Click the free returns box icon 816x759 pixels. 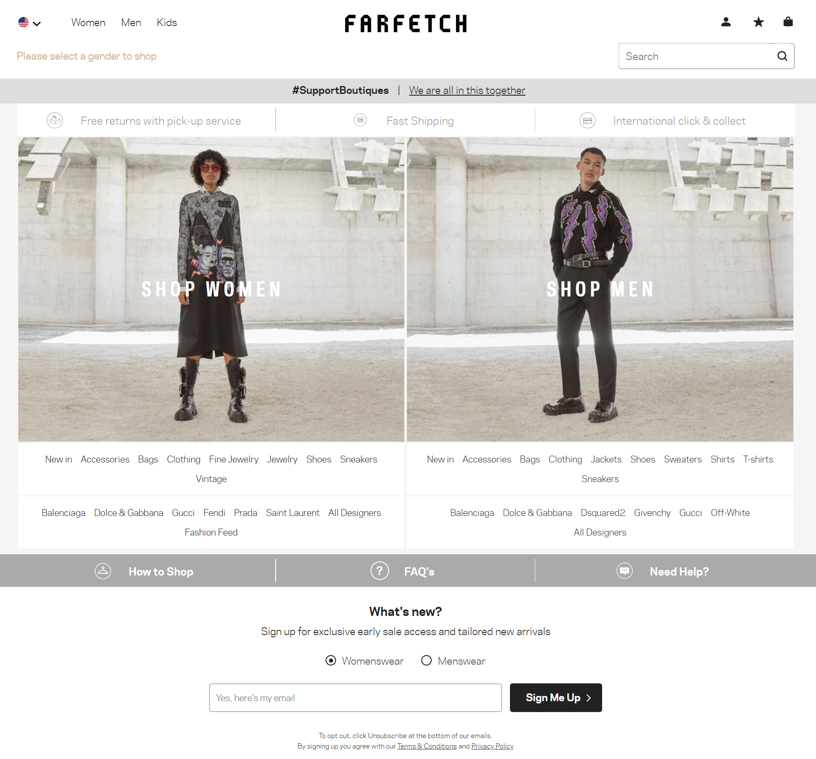click(x=55, y=120)
